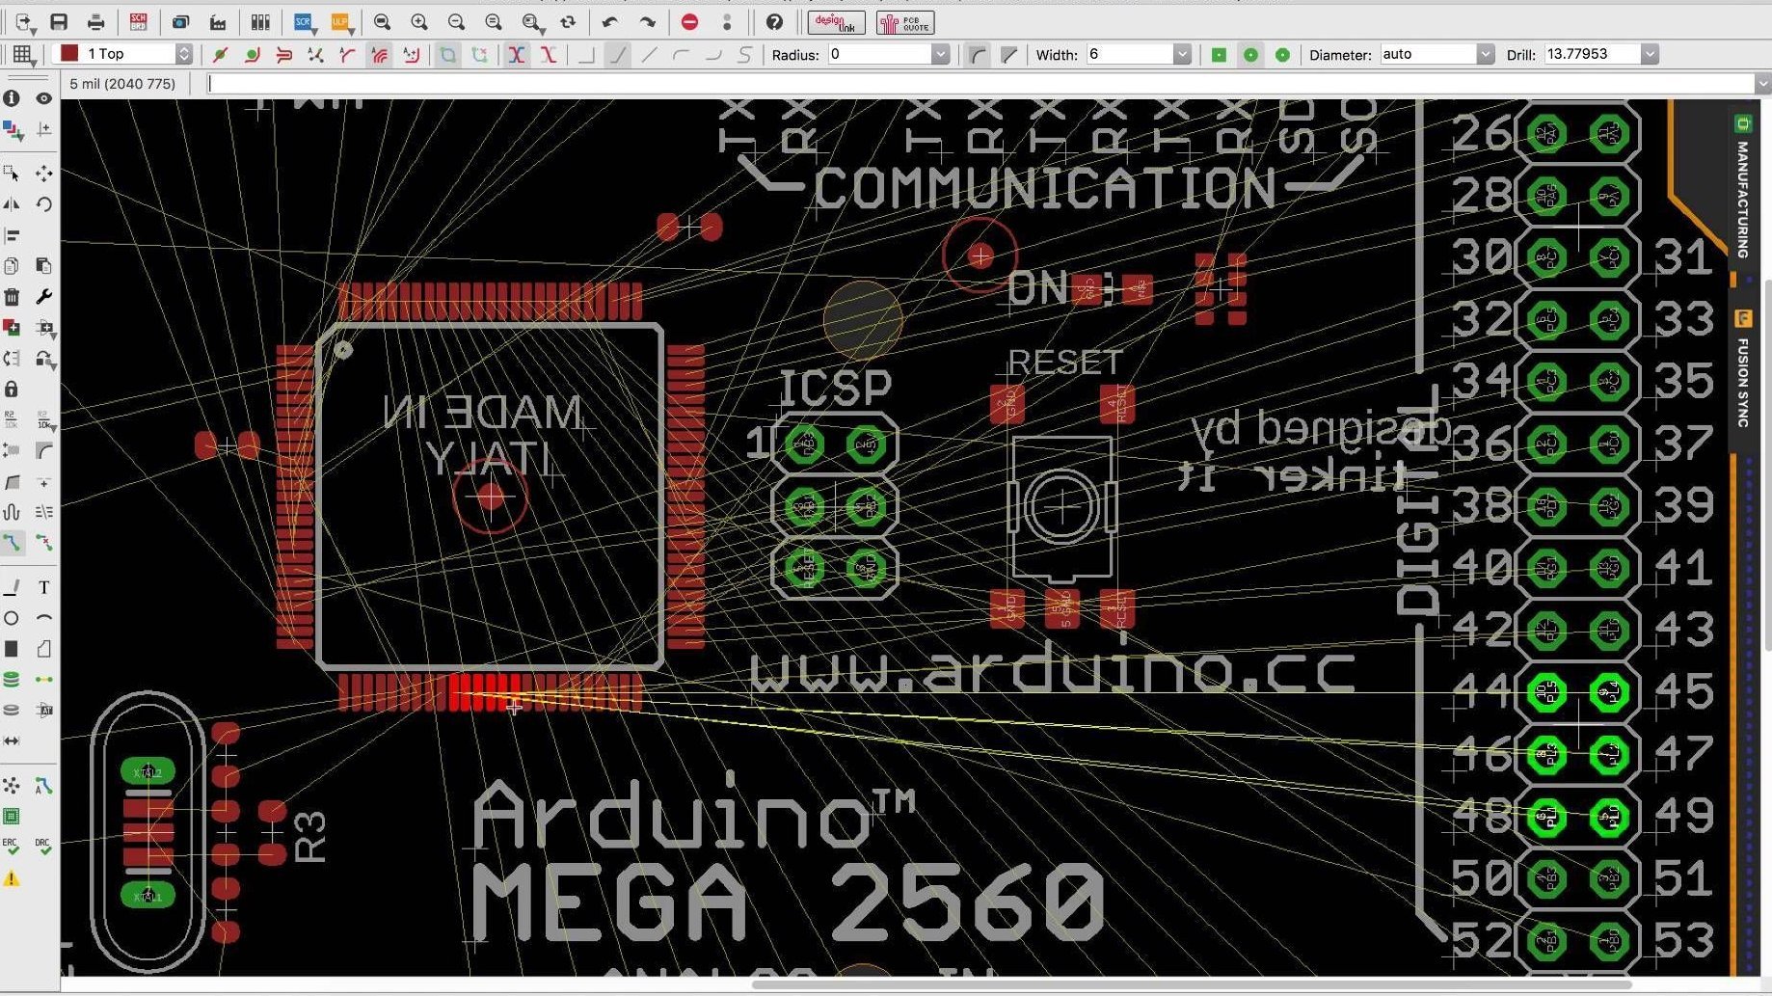The width and height of the screenshot is (1772, 996).
Task: Select the Text tool
Action: tap(43, 587)
